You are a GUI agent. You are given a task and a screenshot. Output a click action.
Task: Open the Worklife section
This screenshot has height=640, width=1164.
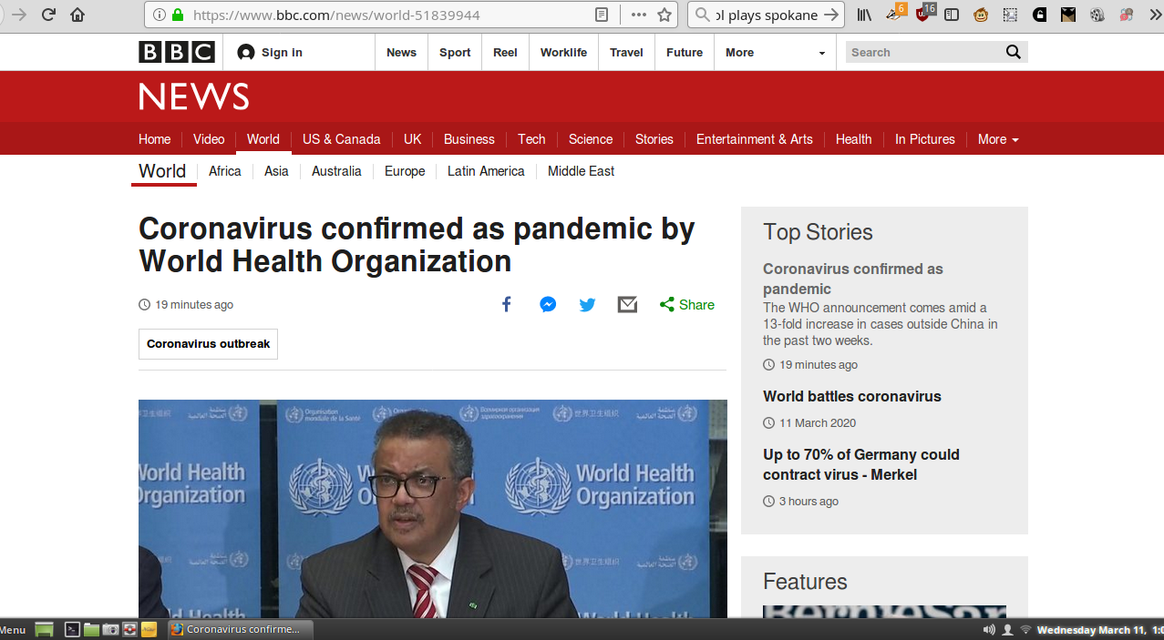point(563,52)
